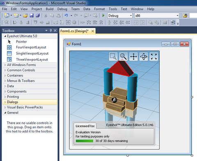
Task: Select the Zoom Window tool in viewport
Action: pos(113,56)
